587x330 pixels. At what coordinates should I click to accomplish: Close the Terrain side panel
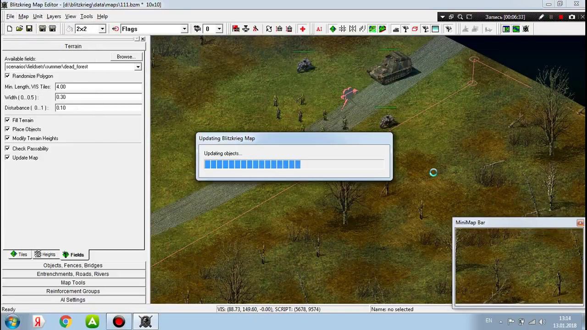pos(143,39)
